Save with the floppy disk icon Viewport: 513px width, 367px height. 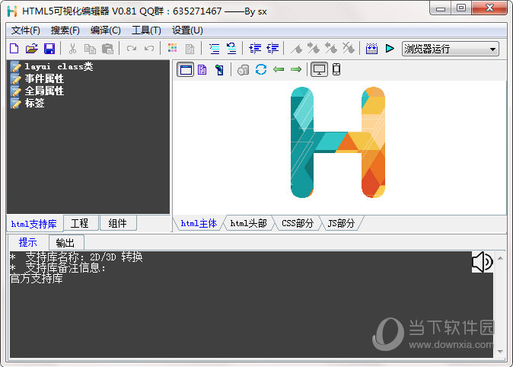tap(49, 49)
